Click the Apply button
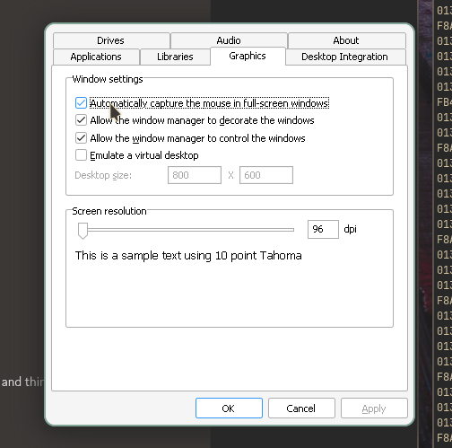The height and width of the screenshot is (448, 452). [x=374, y=408]
